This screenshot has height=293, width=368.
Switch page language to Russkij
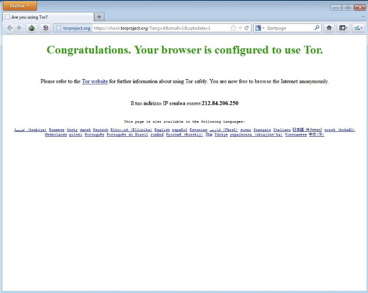click(184, 134)
